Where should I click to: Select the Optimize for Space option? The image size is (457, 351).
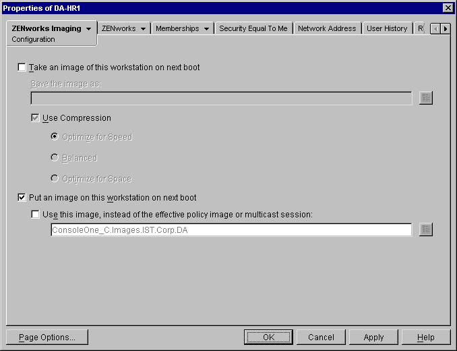tap(55, 178)
